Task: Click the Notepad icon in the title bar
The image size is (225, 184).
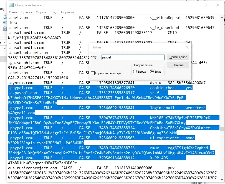Action: tap(11, 5)
